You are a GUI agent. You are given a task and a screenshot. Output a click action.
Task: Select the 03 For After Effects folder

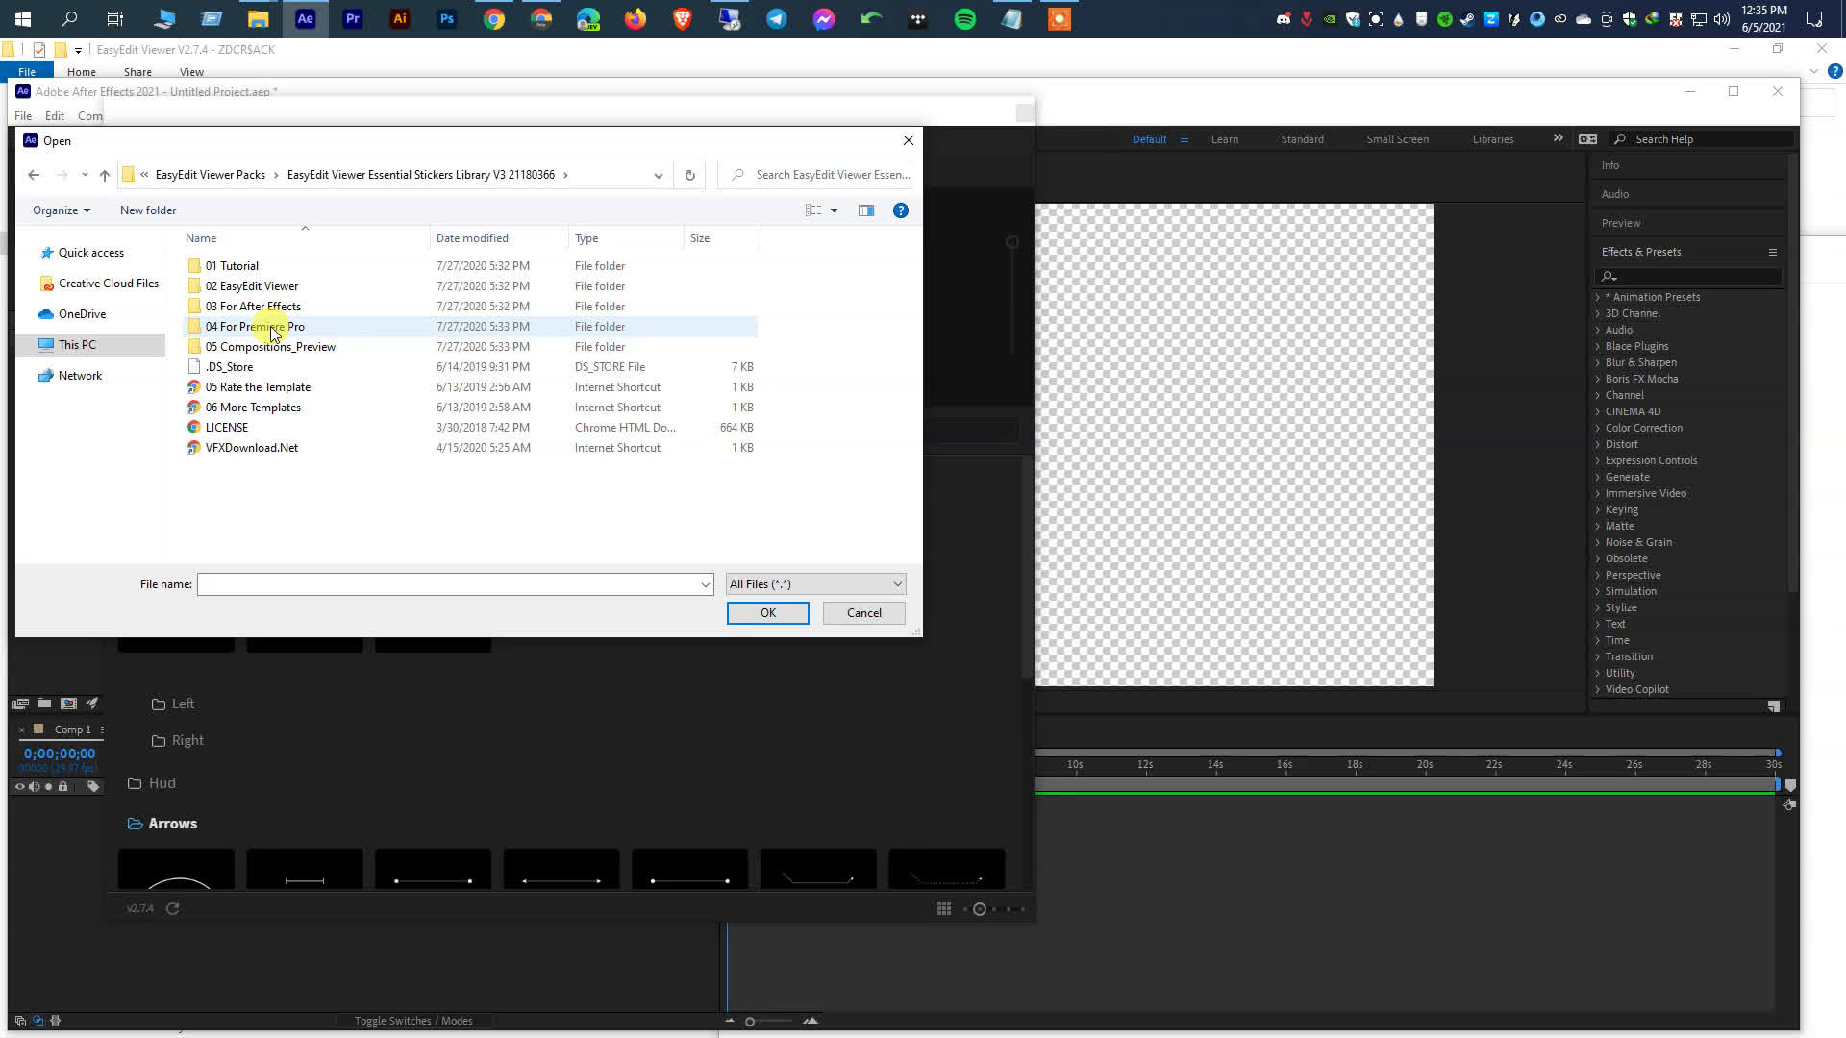(253, 307)
